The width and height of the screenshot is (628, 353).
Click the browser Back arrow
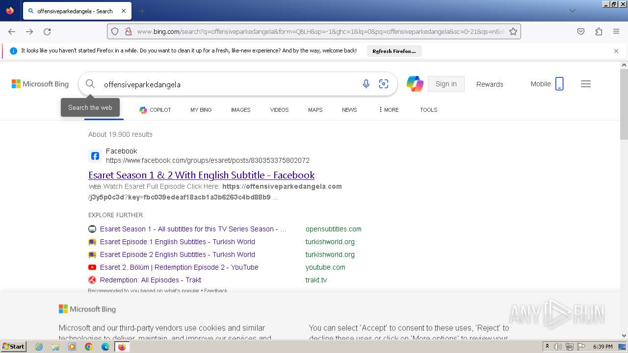[12, 31]
